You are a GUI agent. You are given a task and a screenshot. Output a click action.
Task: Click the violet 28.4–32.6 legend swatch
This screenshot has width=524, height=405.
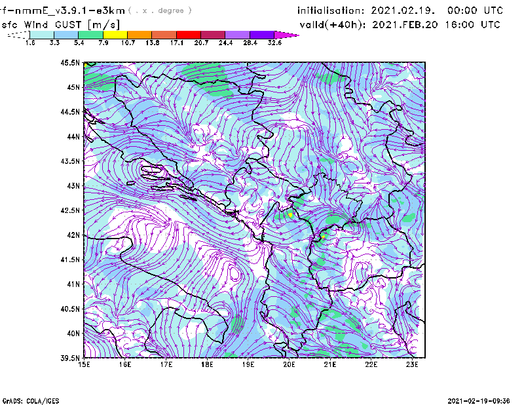click(x=261, y=35)
